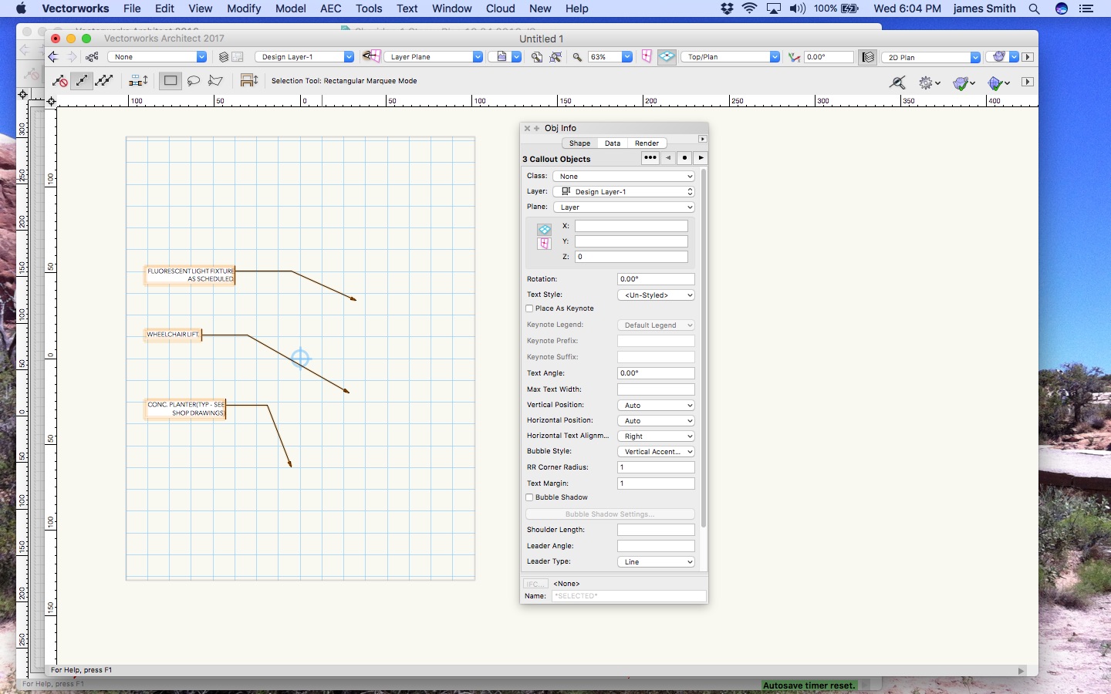Switch to the Render tab
The height and width of the screenshot is (694, 1111).
point(647,143)
